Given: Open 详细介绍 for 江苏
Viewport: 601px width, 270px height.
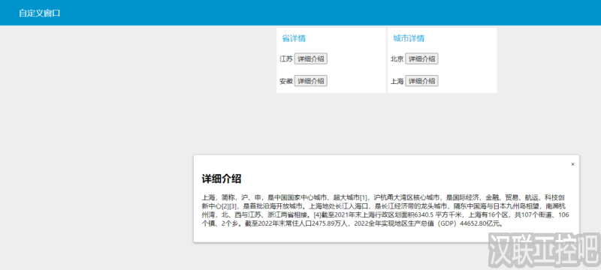Looking at the screenshot, I should [311, 59].
